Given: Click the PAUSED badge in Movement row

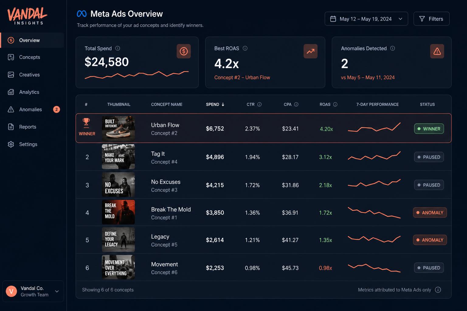Looking at the screenshot, I should click(429, 268).
